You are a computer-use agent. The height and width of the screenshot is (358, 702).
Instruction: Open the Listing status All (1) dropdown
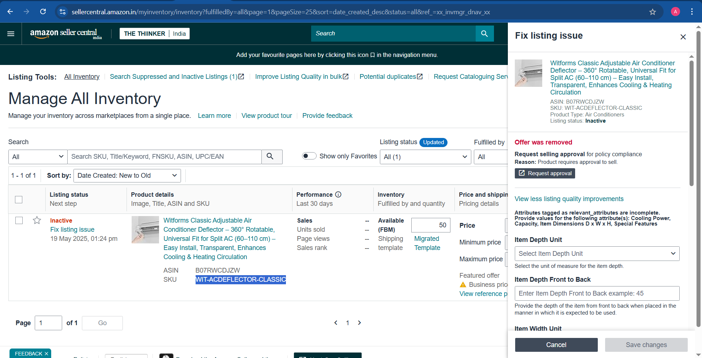coord(425,157)
